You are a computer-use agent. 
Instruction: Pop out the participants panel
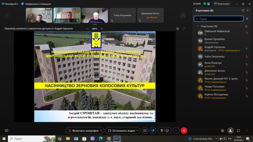(x=243, y=11)
